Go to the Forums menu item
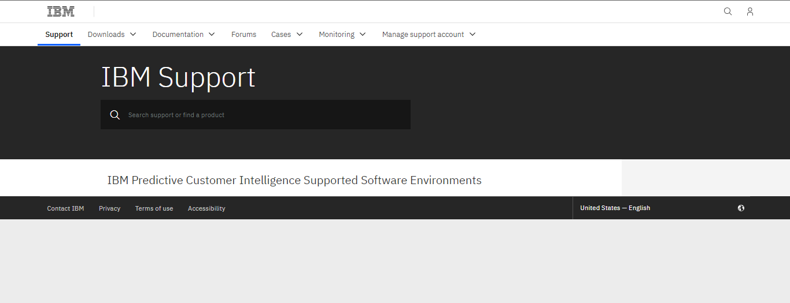Viewport: 790px width, 303px height. (243, 35)
